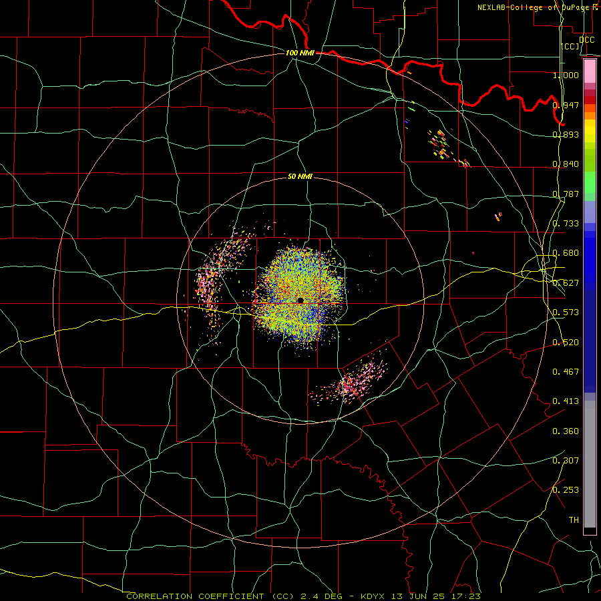The image size is (601, 601).
Task: Click the "100 NMI" range ring label
Action: tap(300, 53)
